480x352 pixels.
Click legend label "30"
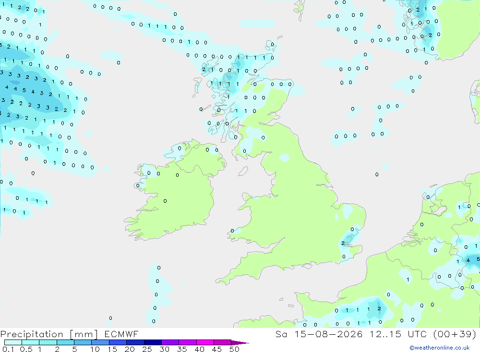coord(165,349)
